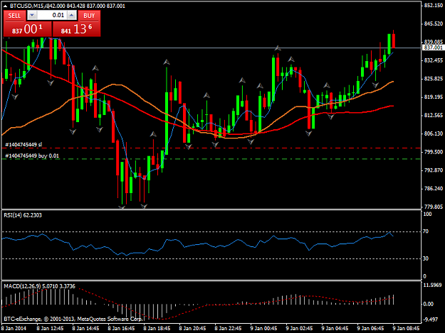Click the 786.240 price scale value
This screenshot has height=333, width=445.
click(434, 189)
